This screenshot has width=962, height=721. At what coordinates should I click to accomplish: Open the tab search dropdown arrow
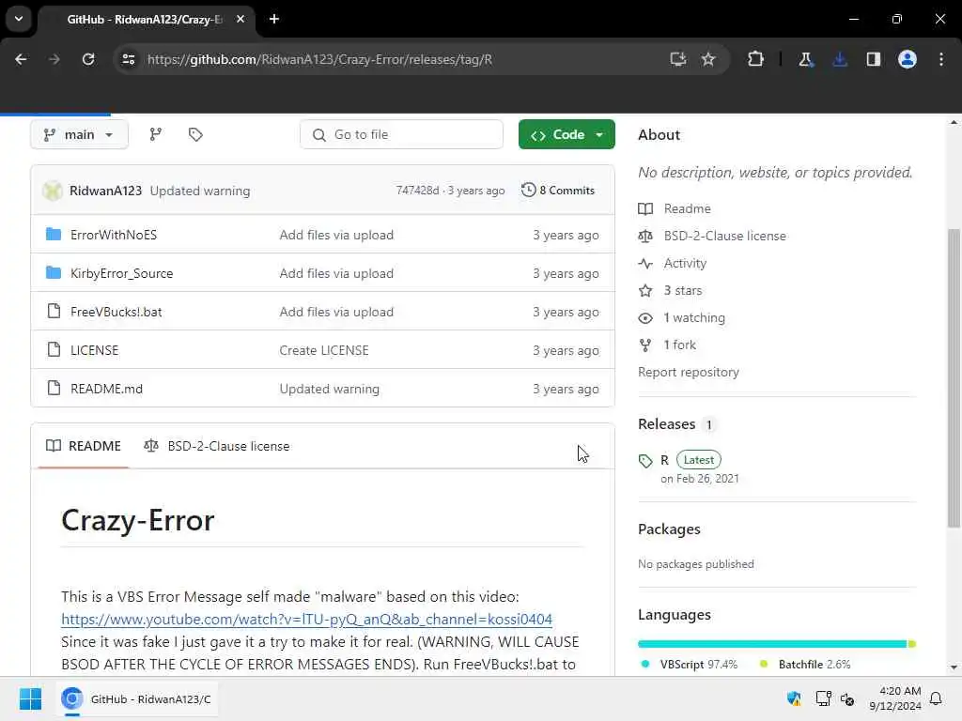(19, 19)
